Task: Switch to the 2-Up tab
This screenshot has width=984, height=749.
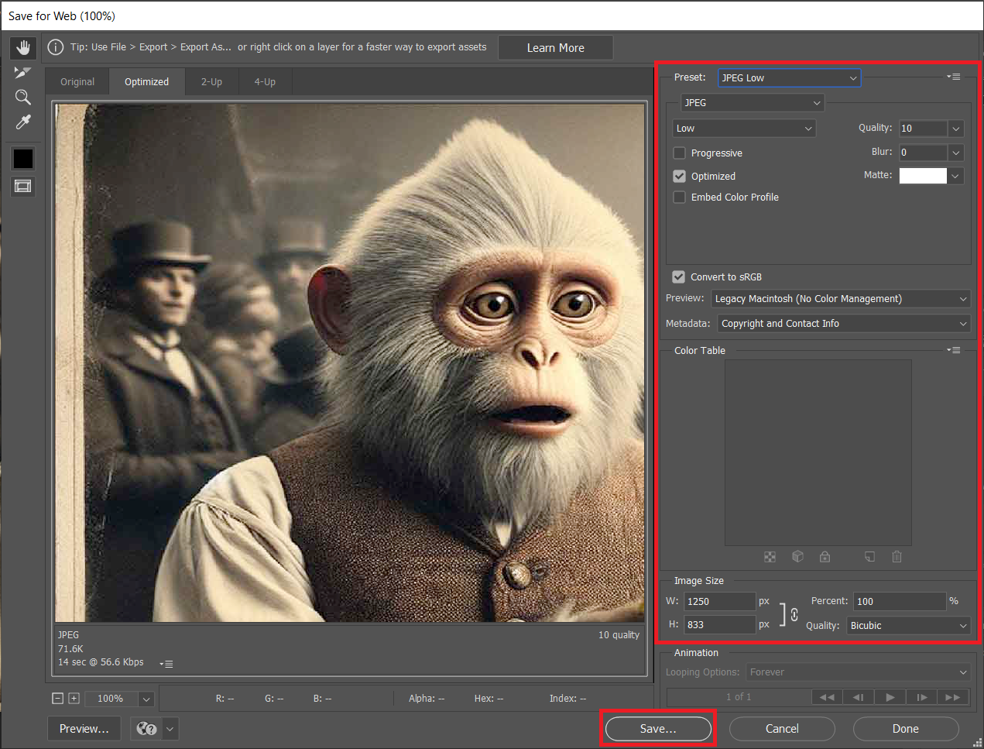Action: (211, 81)
